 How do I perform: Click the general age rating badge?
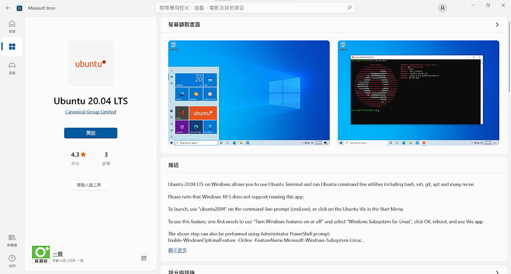(41, 255)
